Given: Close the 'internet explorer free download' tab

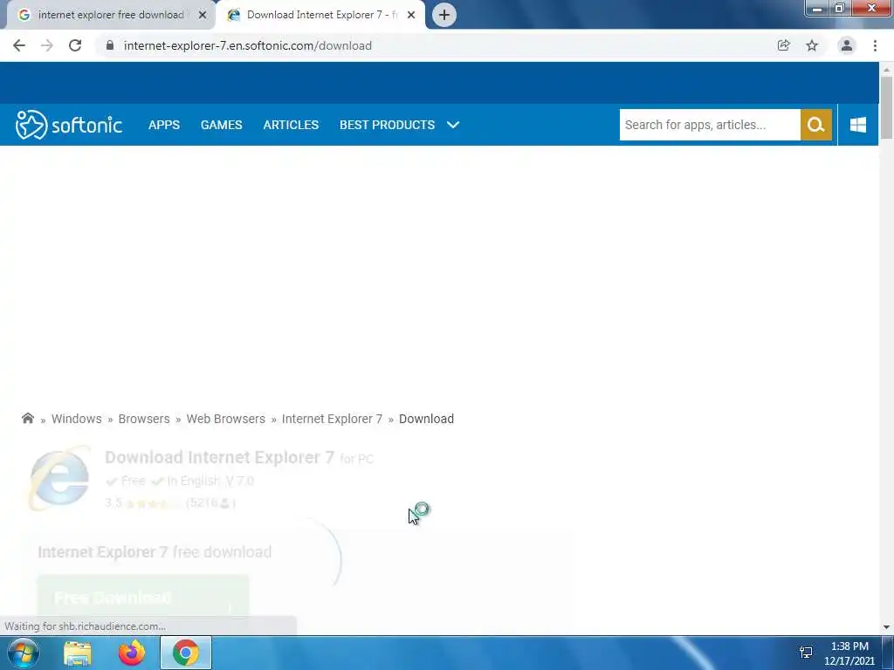Looking at the screenshot, I should [x=203, y=15].
